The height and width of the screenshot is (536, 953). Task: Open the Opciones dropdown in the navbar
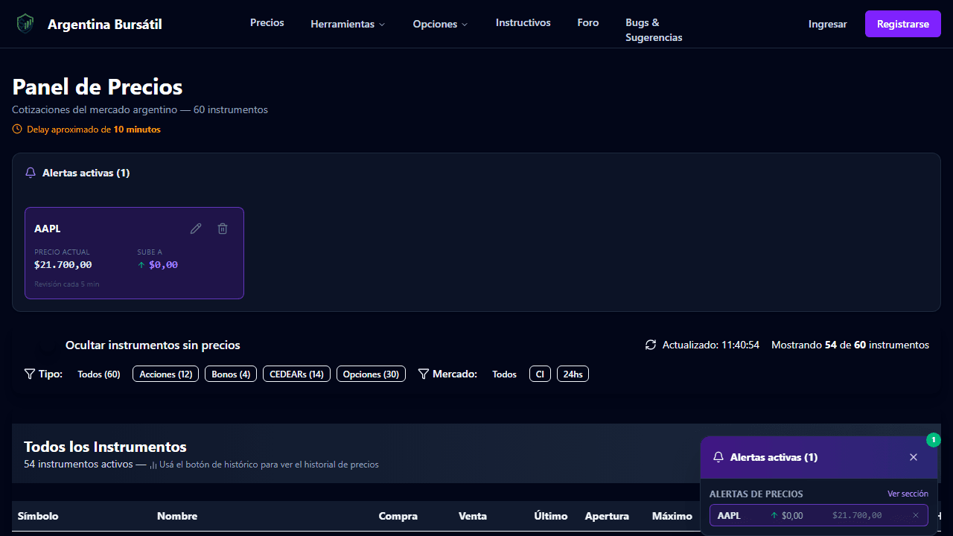click(440, 24)
